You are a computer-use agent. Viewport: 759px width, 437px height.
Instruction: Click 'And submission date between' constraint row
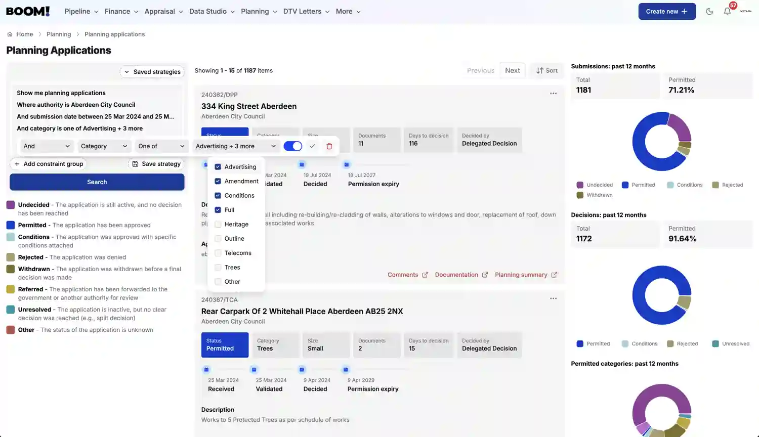[96, 116]
